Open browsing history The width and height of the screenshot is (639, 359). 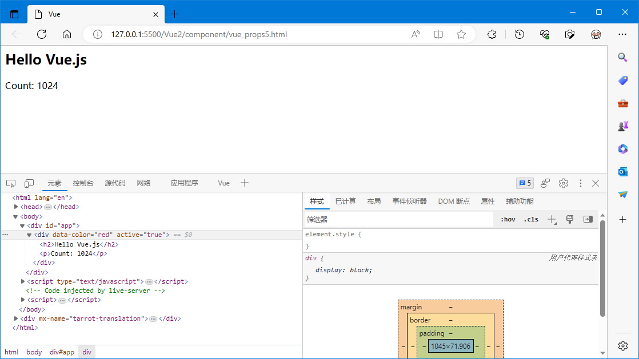[520, 34]
